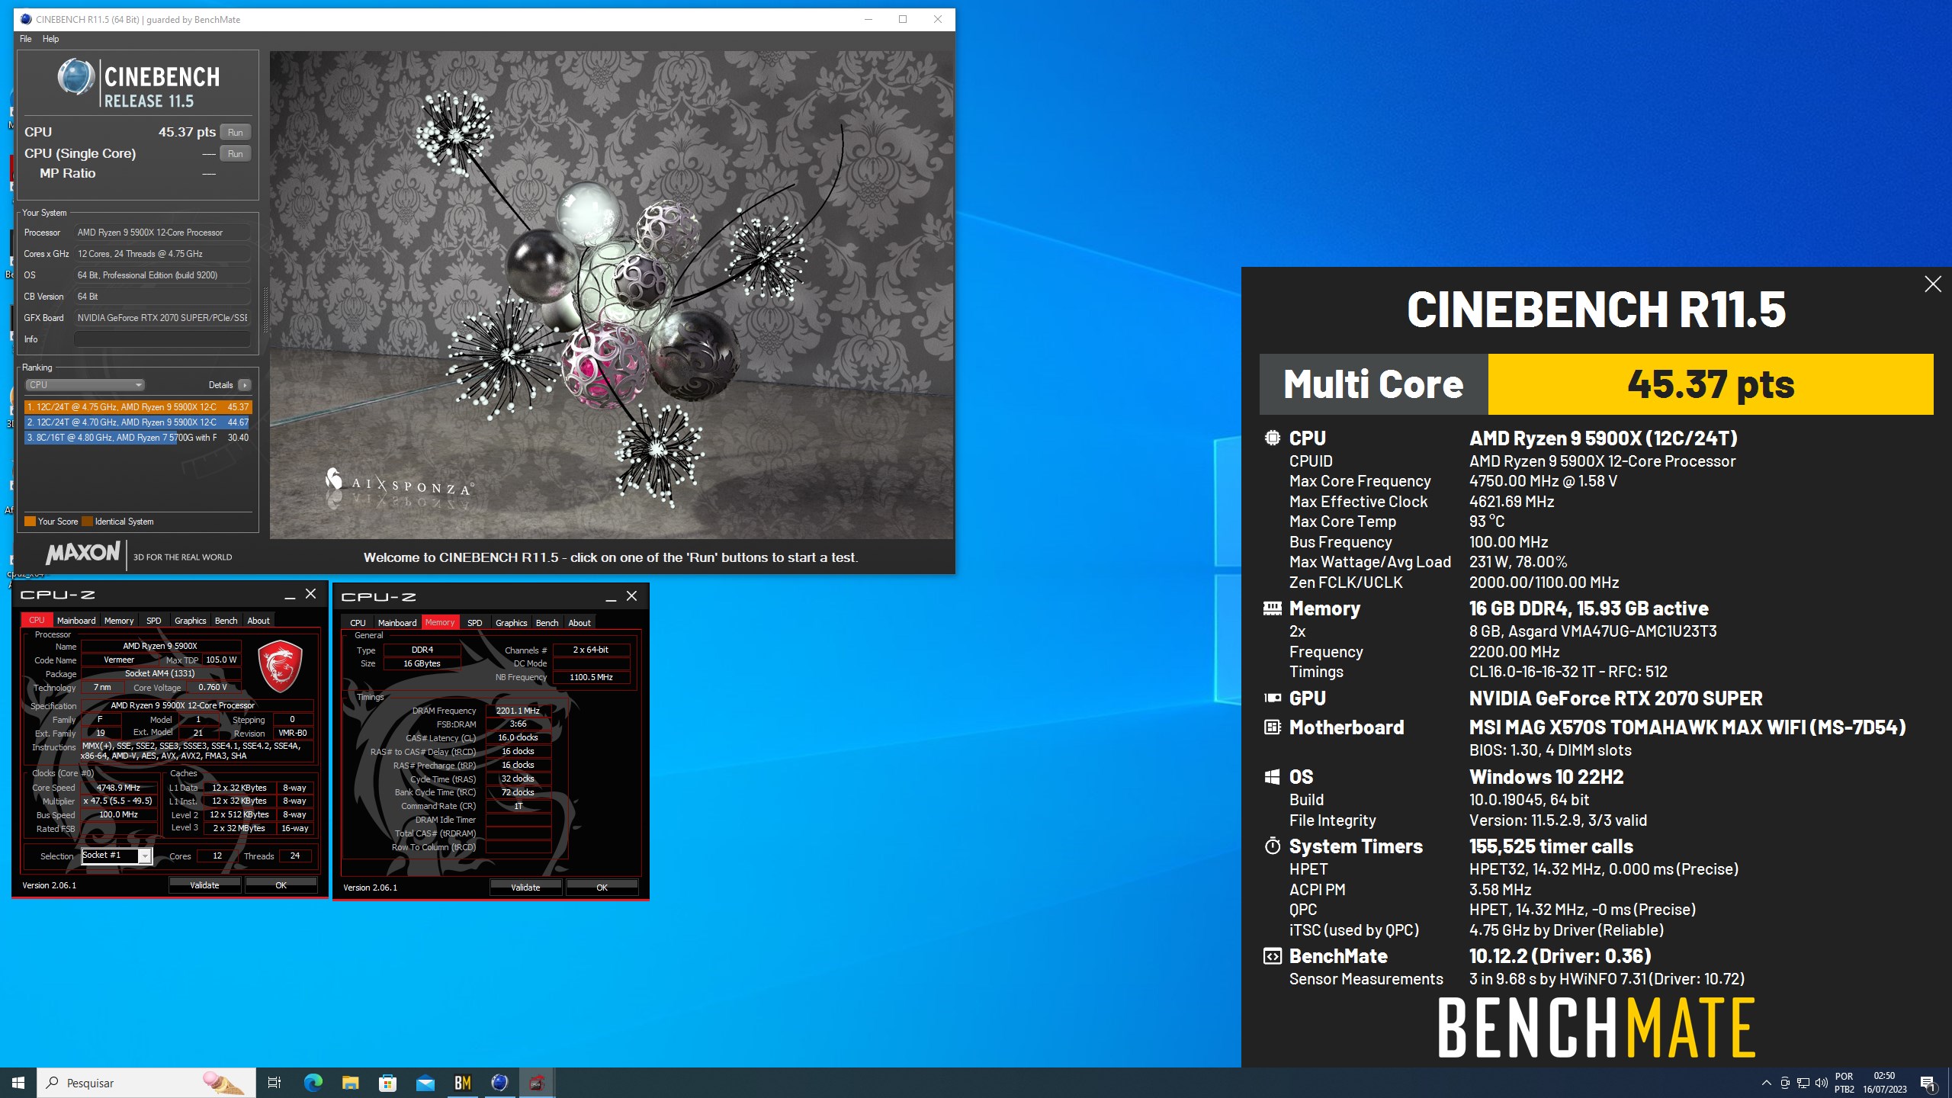Click the MSI dragon logo in CPU-Z
Viewport: 1952px width, 1098px height.
click(x=280, y=666)
